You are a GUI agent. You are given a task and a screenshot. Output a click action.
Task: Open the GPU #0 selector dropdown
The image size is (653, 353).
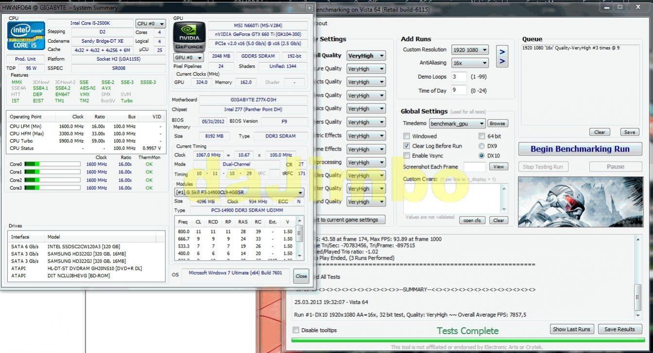[x=188, y=57]
